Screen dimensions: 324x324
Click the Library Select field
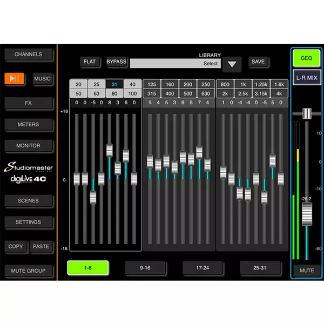175,64
